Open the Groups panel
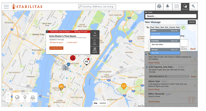 pos(159,7)
